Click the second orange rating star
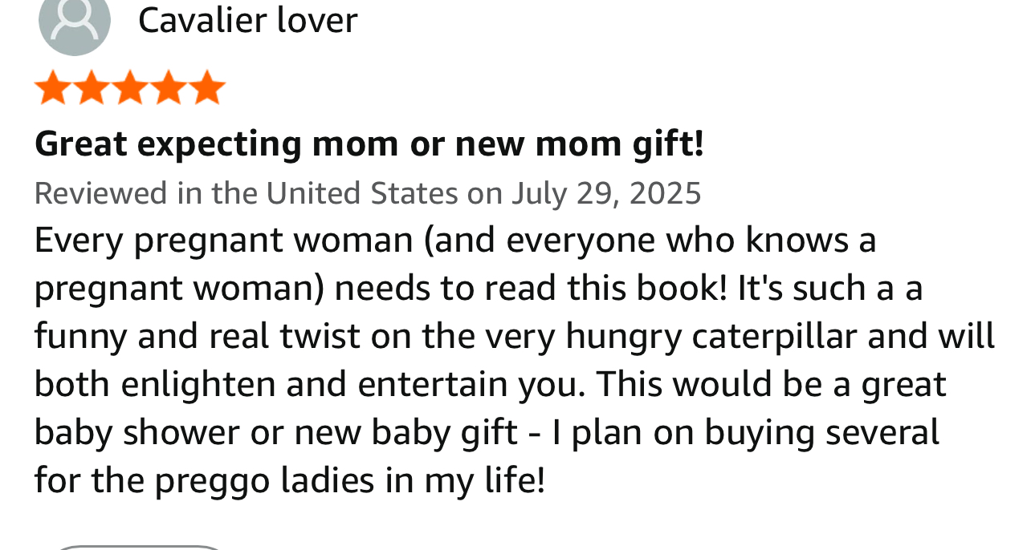 [x=91, y=87]
